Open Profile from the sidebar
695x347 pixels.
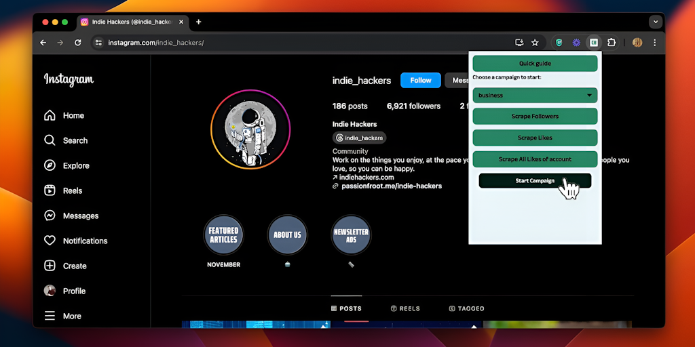point(64,291)
